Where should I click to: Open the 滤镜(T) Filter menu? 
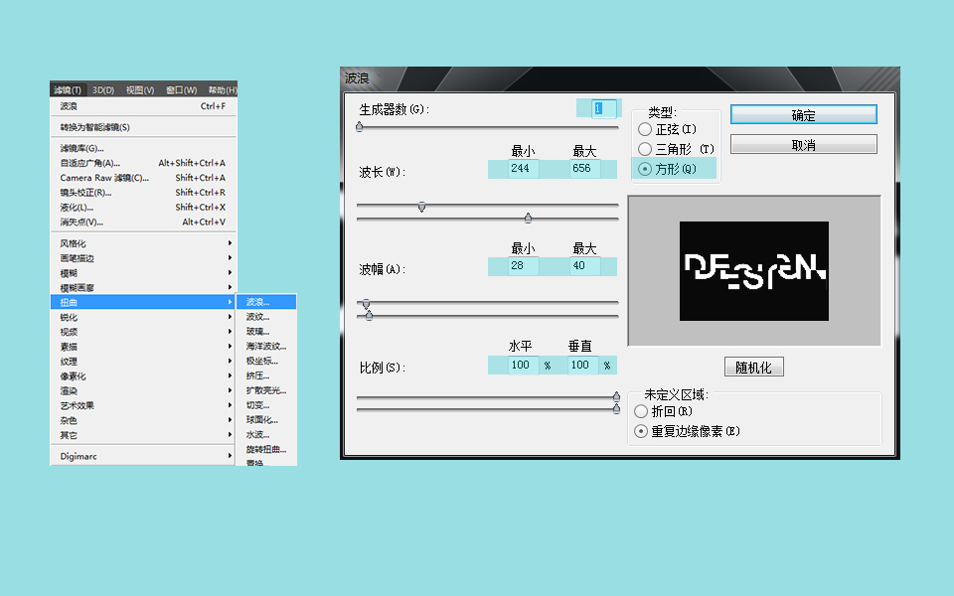(67, 90)
